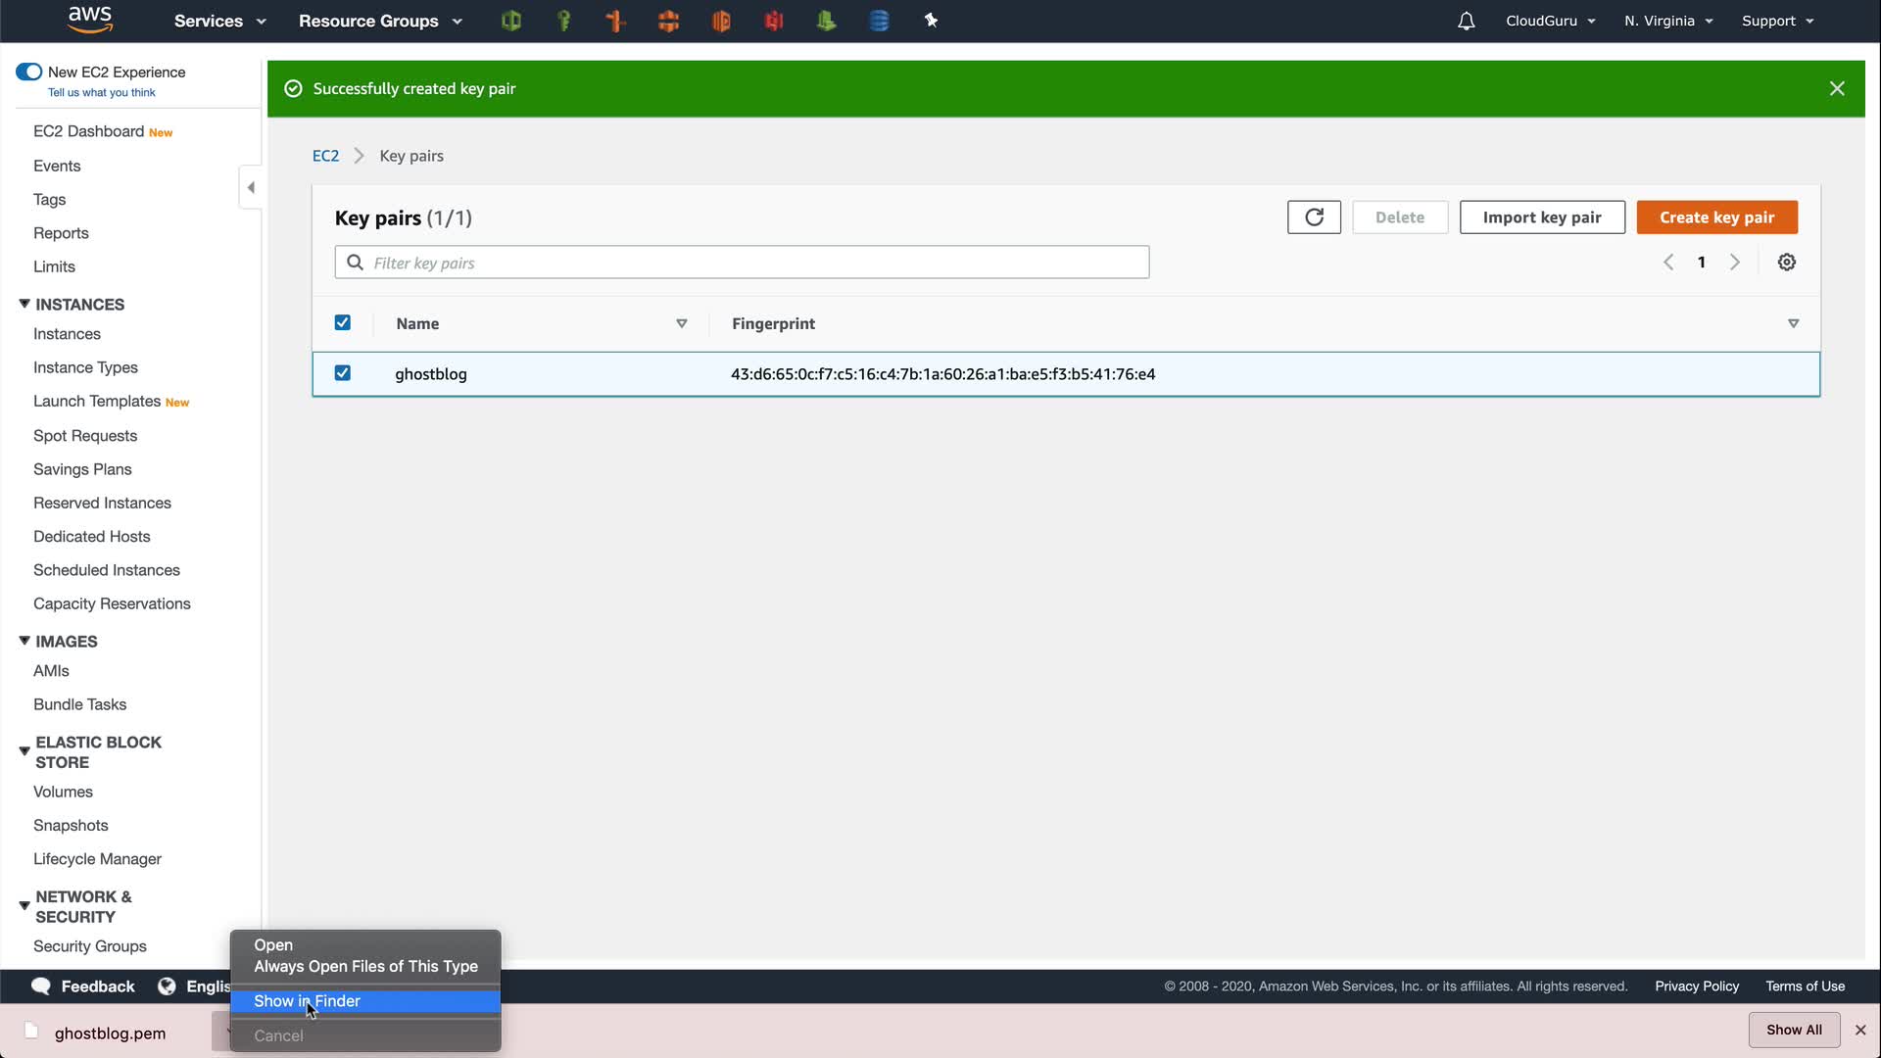This screenshot has width=1881, height=1058.
Task: Click the pin shortcut icon in navbar
Action: coord(931,21)
